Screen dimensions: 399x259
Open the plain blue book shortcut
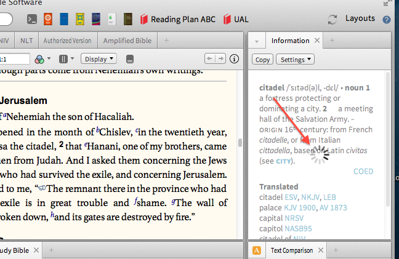pos(64,19)
